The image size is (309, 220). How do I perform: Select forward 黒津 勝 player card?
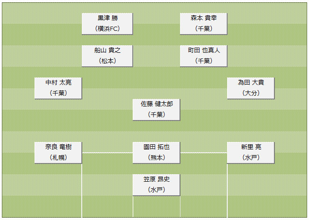[107, 23]
